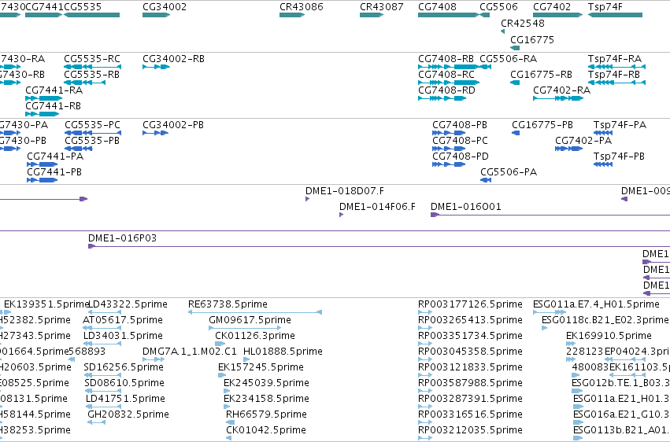
Task: Select the SD16256.5prime EST
Action: tap(102, 375)
